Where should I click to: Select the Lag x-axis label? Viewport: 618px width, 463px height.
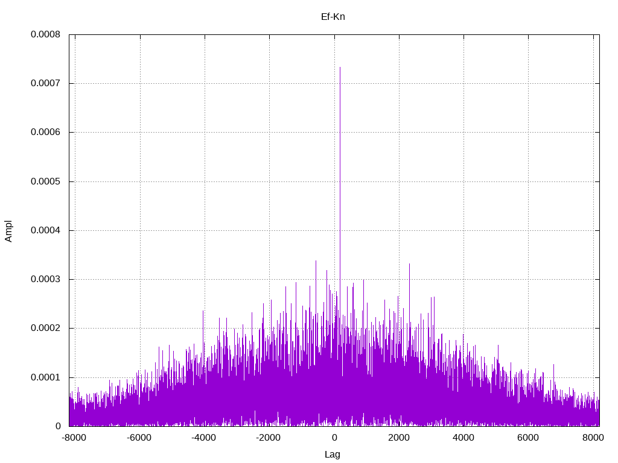click(x=333, y=455)
